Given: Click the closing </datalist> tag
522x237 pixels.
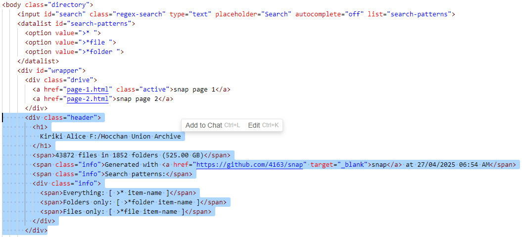Looking at the screenshot, I should 38,61.
